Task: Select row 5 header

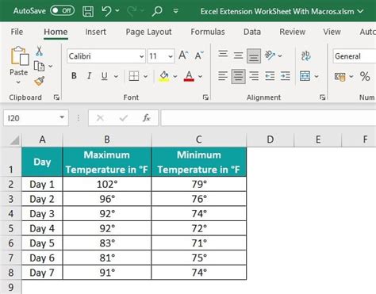Action: [11, 228]
